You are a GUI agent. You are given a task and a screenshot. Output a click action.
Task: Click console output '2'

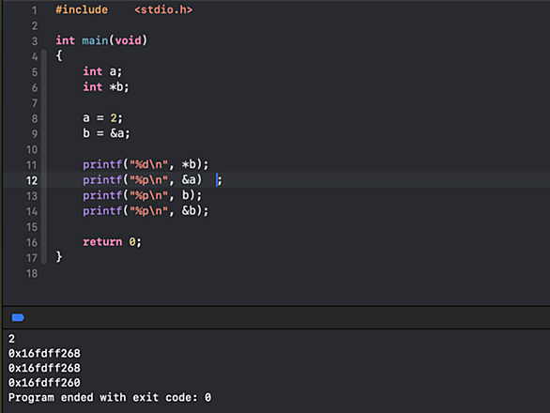11,339
